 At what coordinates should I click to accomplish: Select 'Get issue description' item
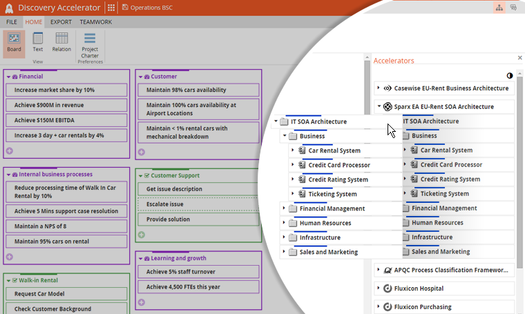[x=198, y=189]
